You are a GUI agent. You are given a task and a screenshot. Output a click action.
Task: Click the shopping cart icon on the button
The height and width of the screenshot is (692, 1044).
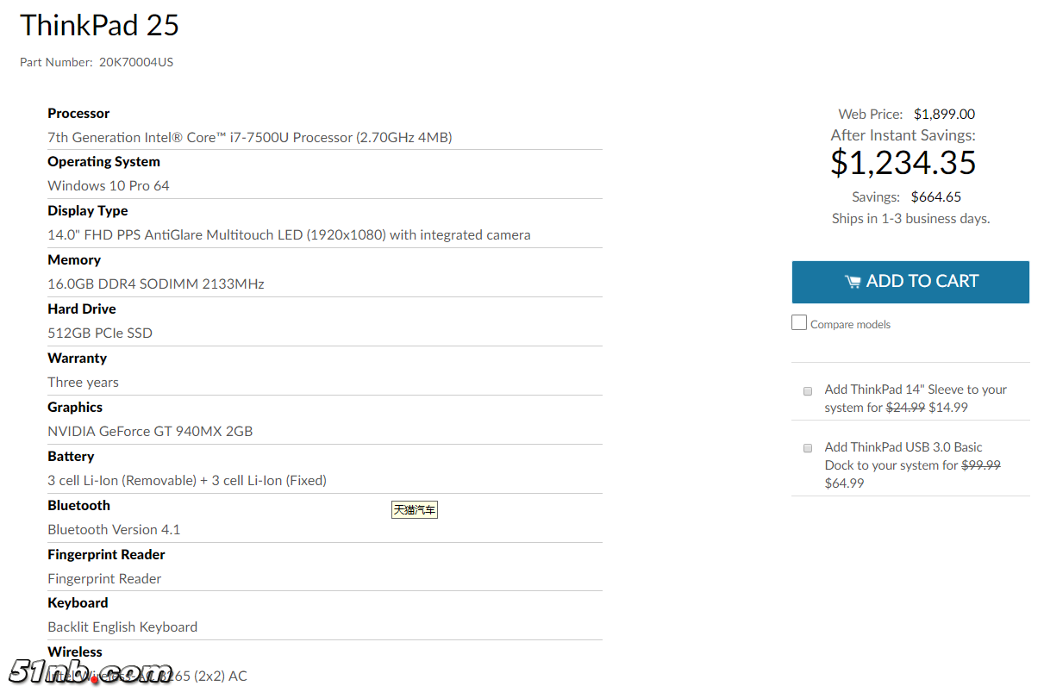853,282
